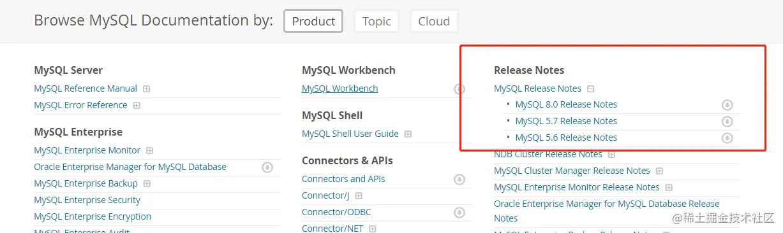Select the Product browse tab

tap(313, 21)
